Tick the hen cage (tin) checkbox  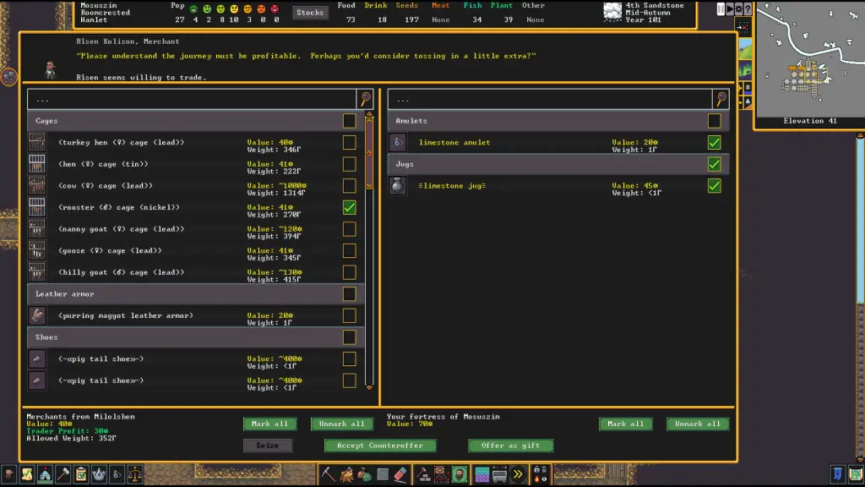point(349,164)
